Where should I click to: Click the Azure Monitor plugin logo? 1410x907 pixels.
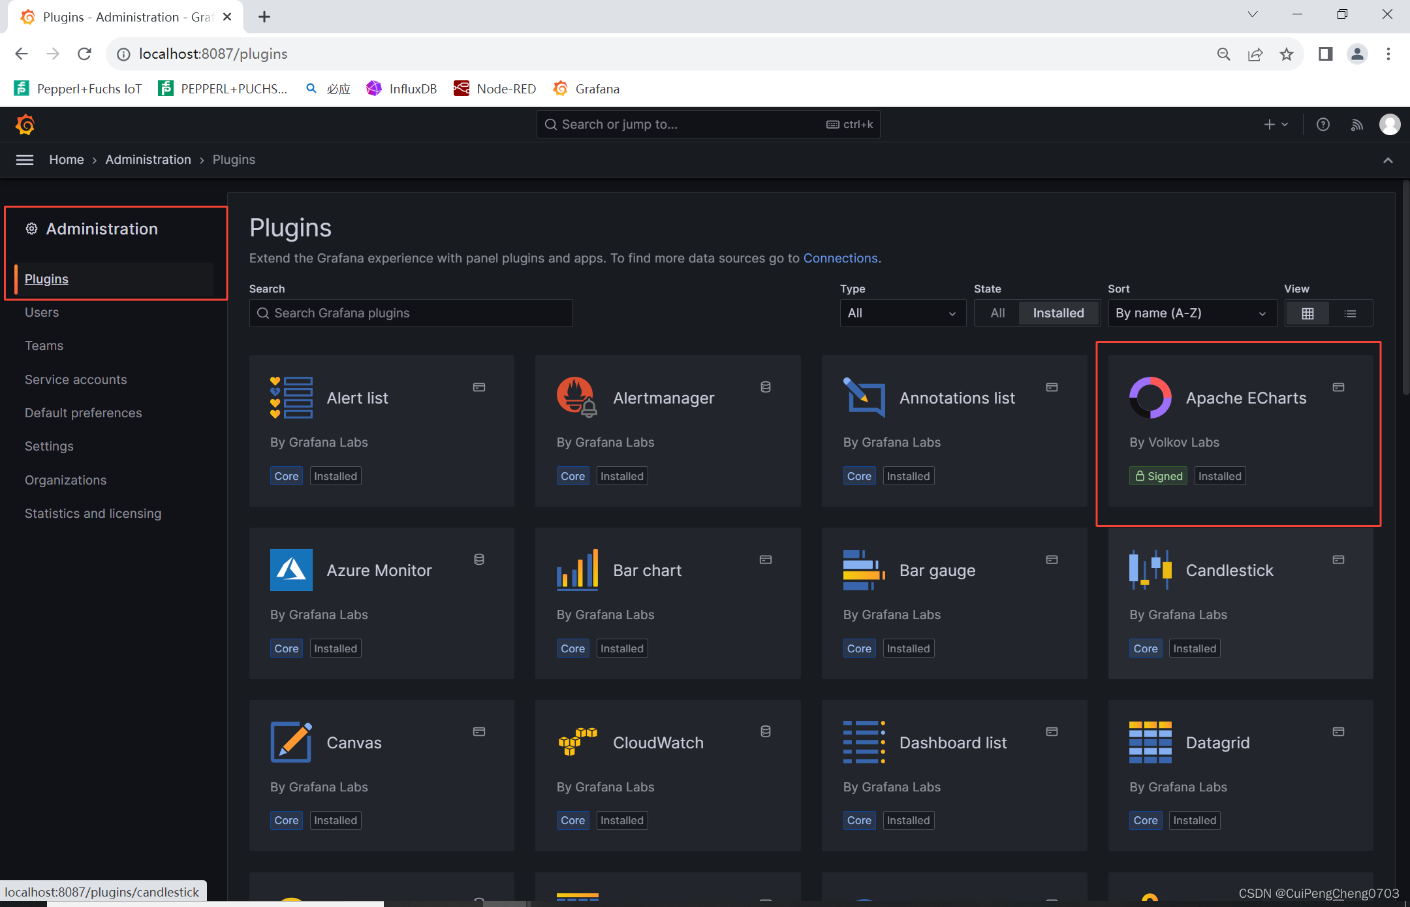(x=291, y=570)
